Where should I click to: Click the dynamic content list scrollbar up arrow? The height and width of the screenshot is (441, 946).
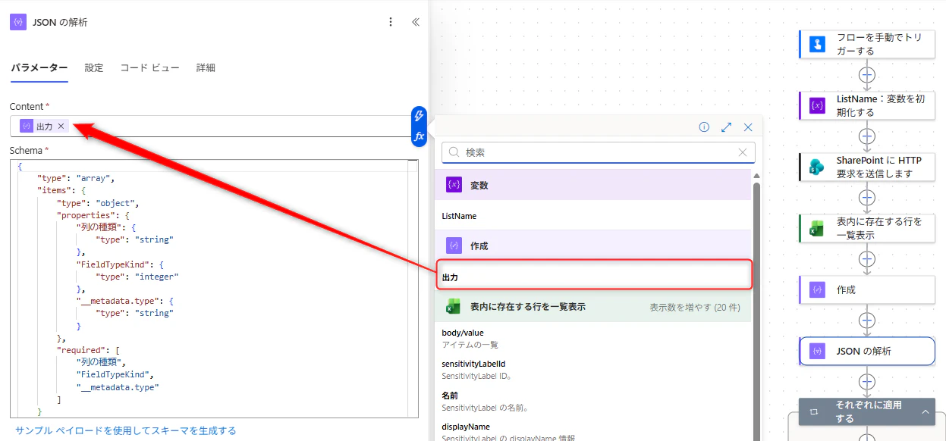[x=756, y=176]
